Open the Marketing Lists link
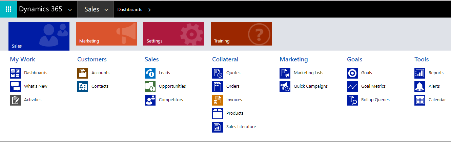This screenshot has height=142, width=451. pos(308,73)
